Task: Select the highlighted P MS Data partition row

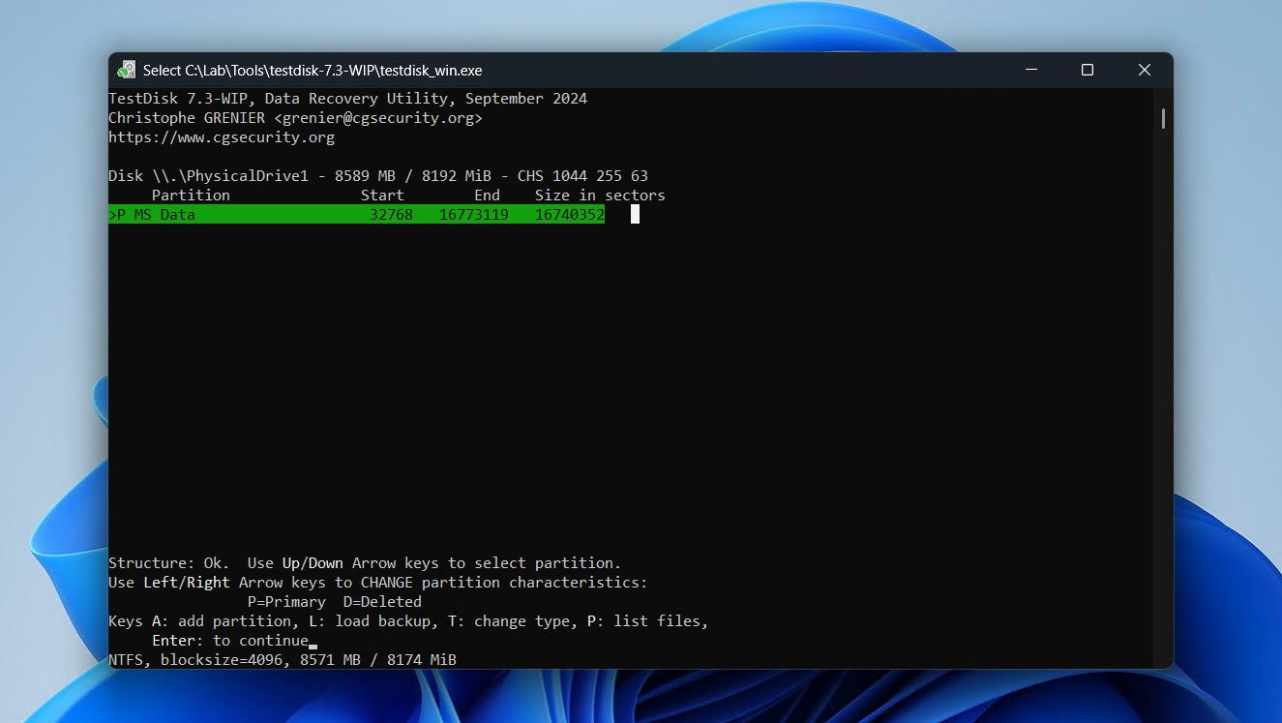Action: click(356, 215)
